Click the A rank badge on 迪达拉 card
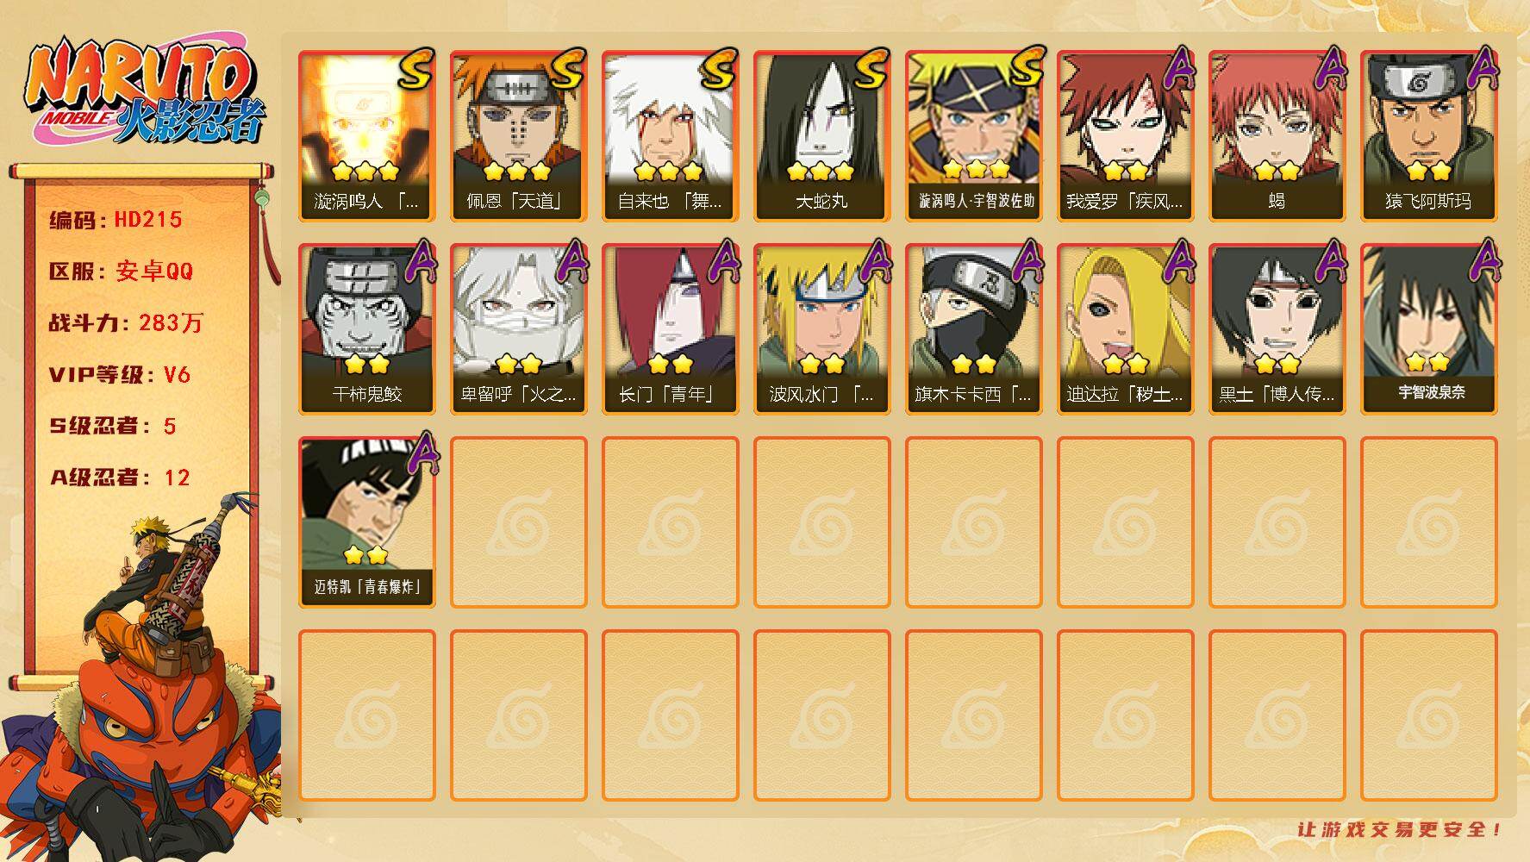This screenshot has height=862, width=1530. [1177, 261]
